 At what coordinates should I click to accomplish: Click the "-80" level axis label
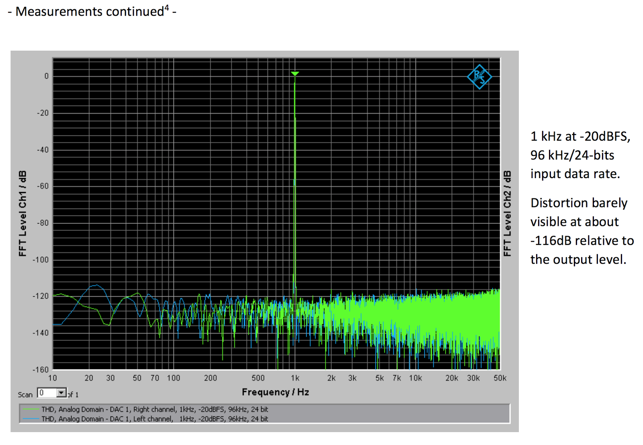pos(43,223)
